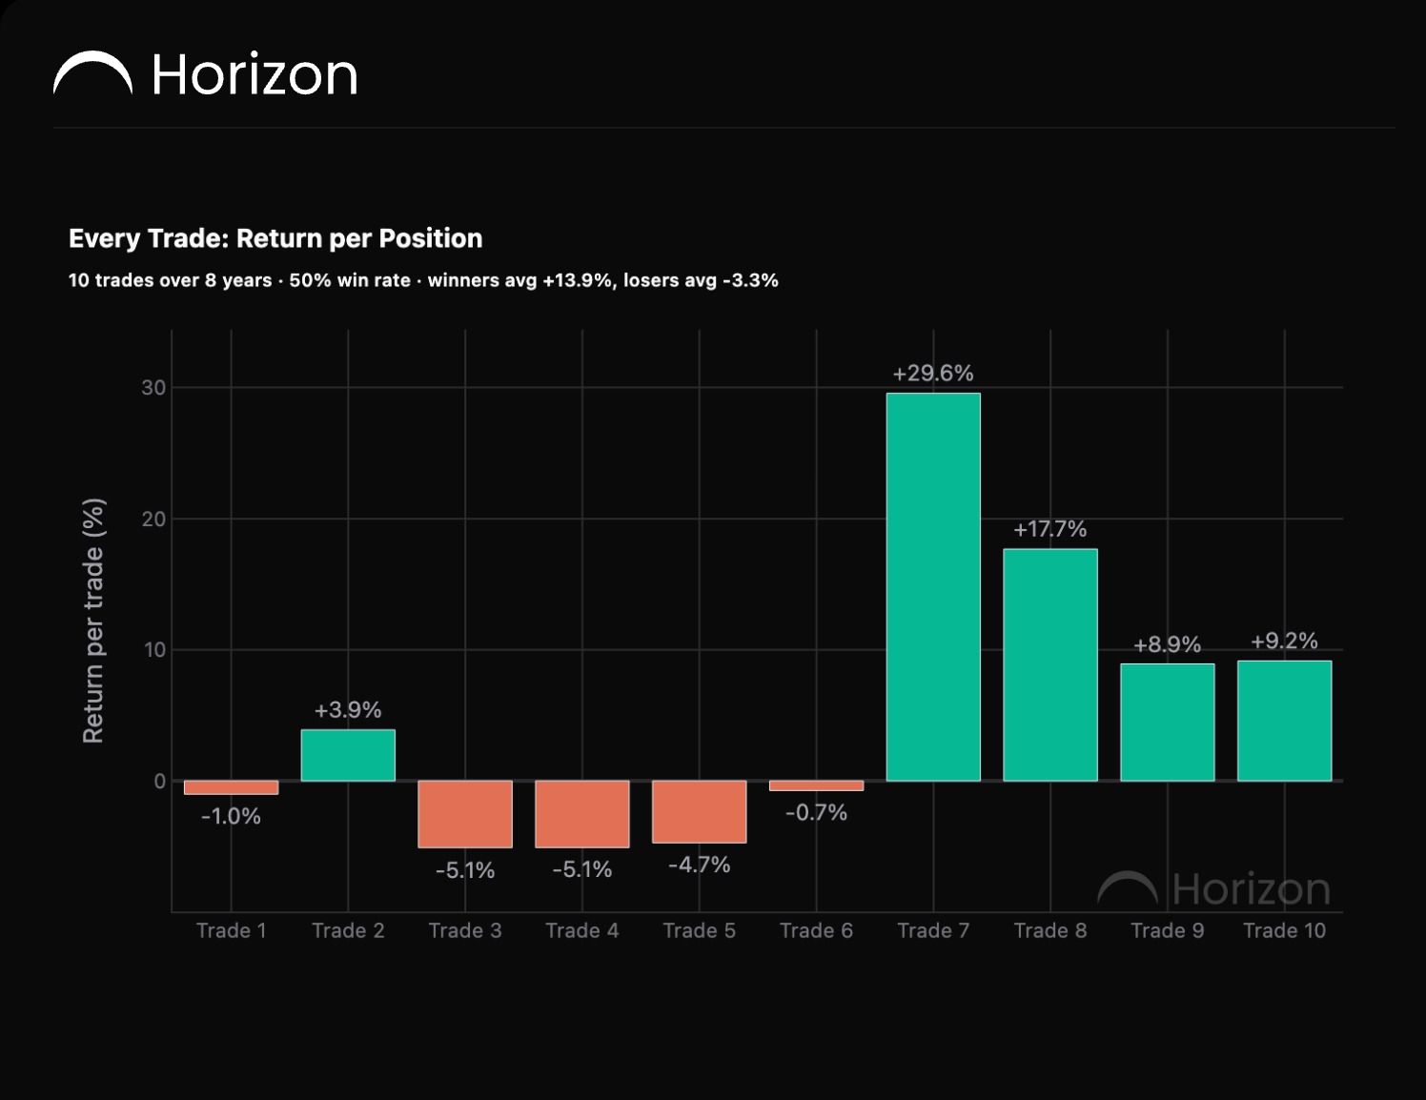The width and height of the screenshot is (1426, 1100).
Task: Click the 'Trade 4' x-axis label
Action: click(582, 930)
